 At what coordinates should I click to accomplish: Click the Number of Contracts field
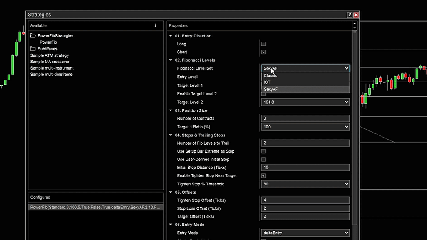point(305,118)
